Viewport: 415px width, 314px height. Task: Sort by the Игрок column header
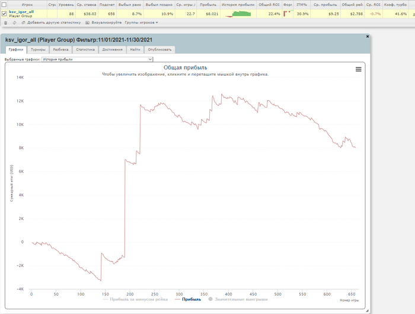pos(27,5)
